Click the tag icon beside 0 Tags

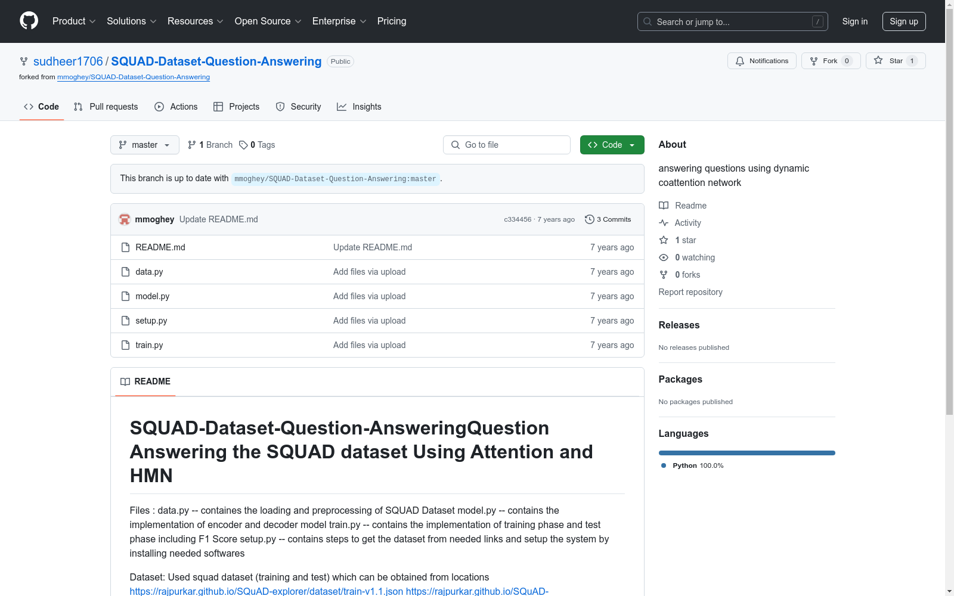coord(243,145)
